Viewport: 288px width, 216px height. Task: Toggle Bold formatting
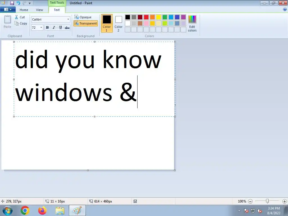47,28
